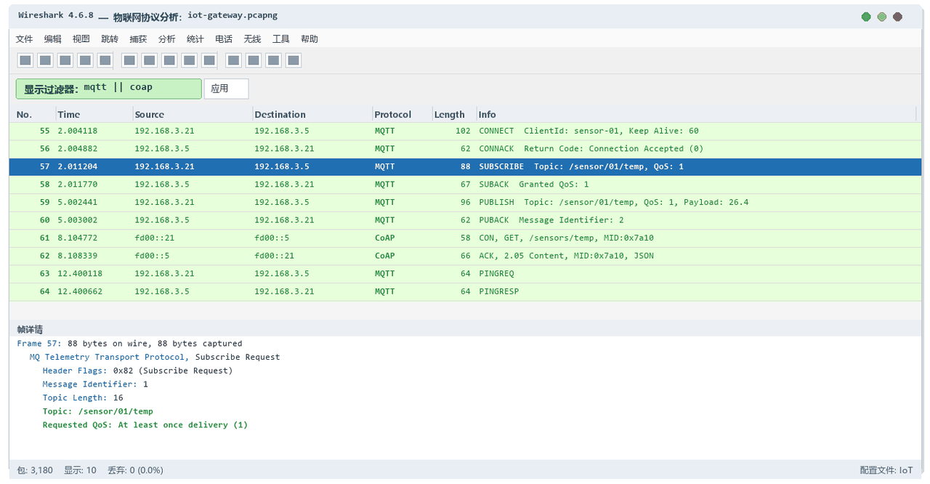The height and width of the screenshot is (484, 930).
Task: Click the first icon in the middle toolbar group
Action: point(129,60)
